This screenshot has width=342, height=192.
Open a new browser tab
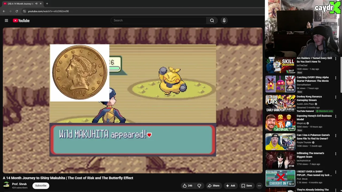coord(47,3)
